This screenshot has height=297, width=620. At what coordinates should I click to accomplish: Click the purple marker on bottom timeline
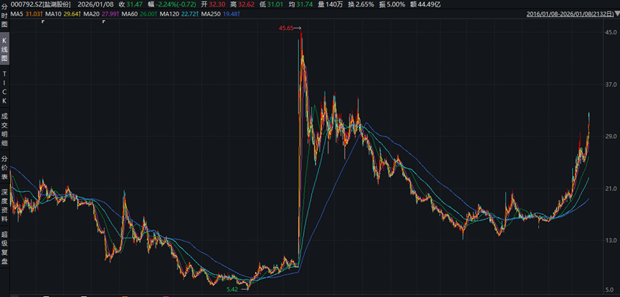[167, 295]
